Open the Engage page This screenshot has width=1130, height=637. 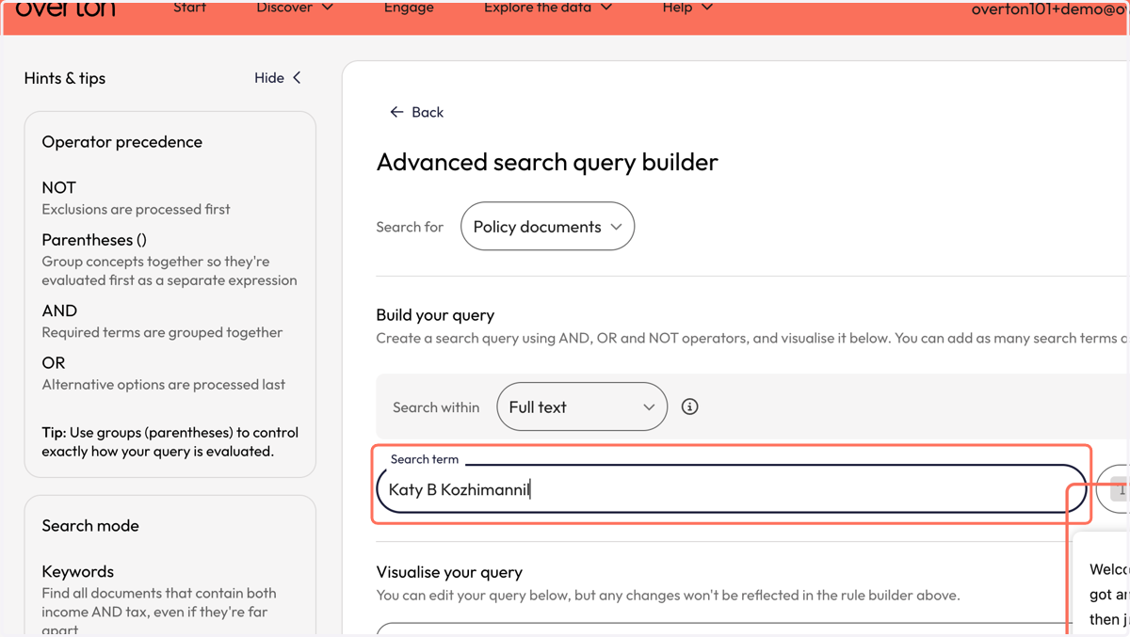coord(409,8)
